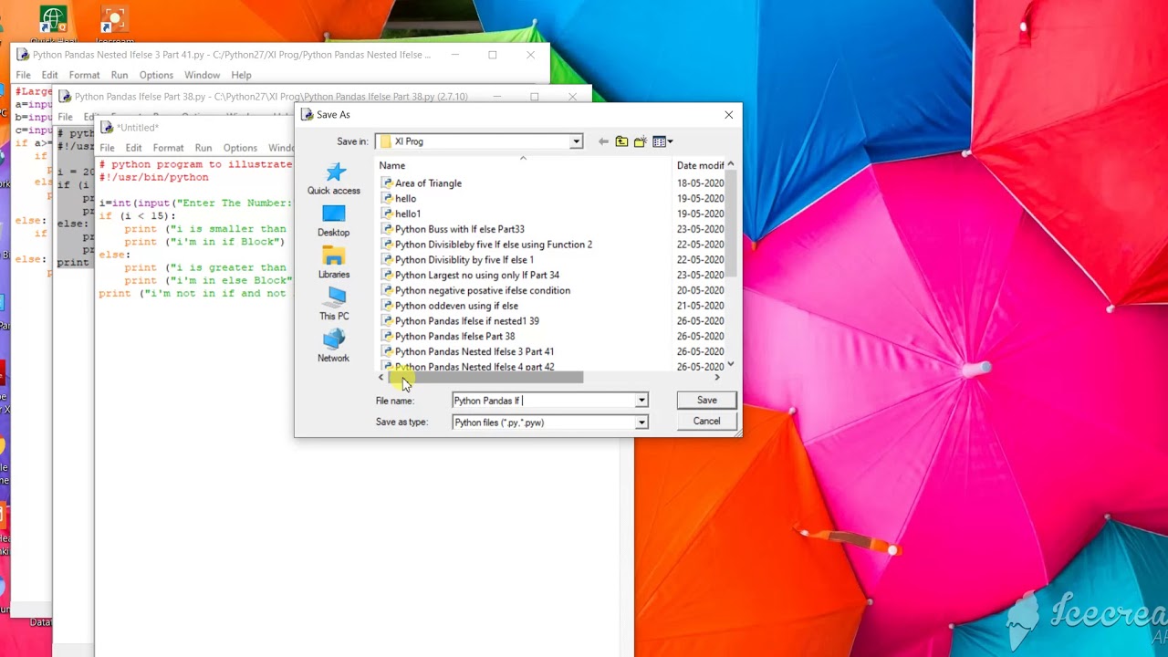Click the Quick Heal desktop shortcut
The image size is (1168, 657).
click(54, 25)
